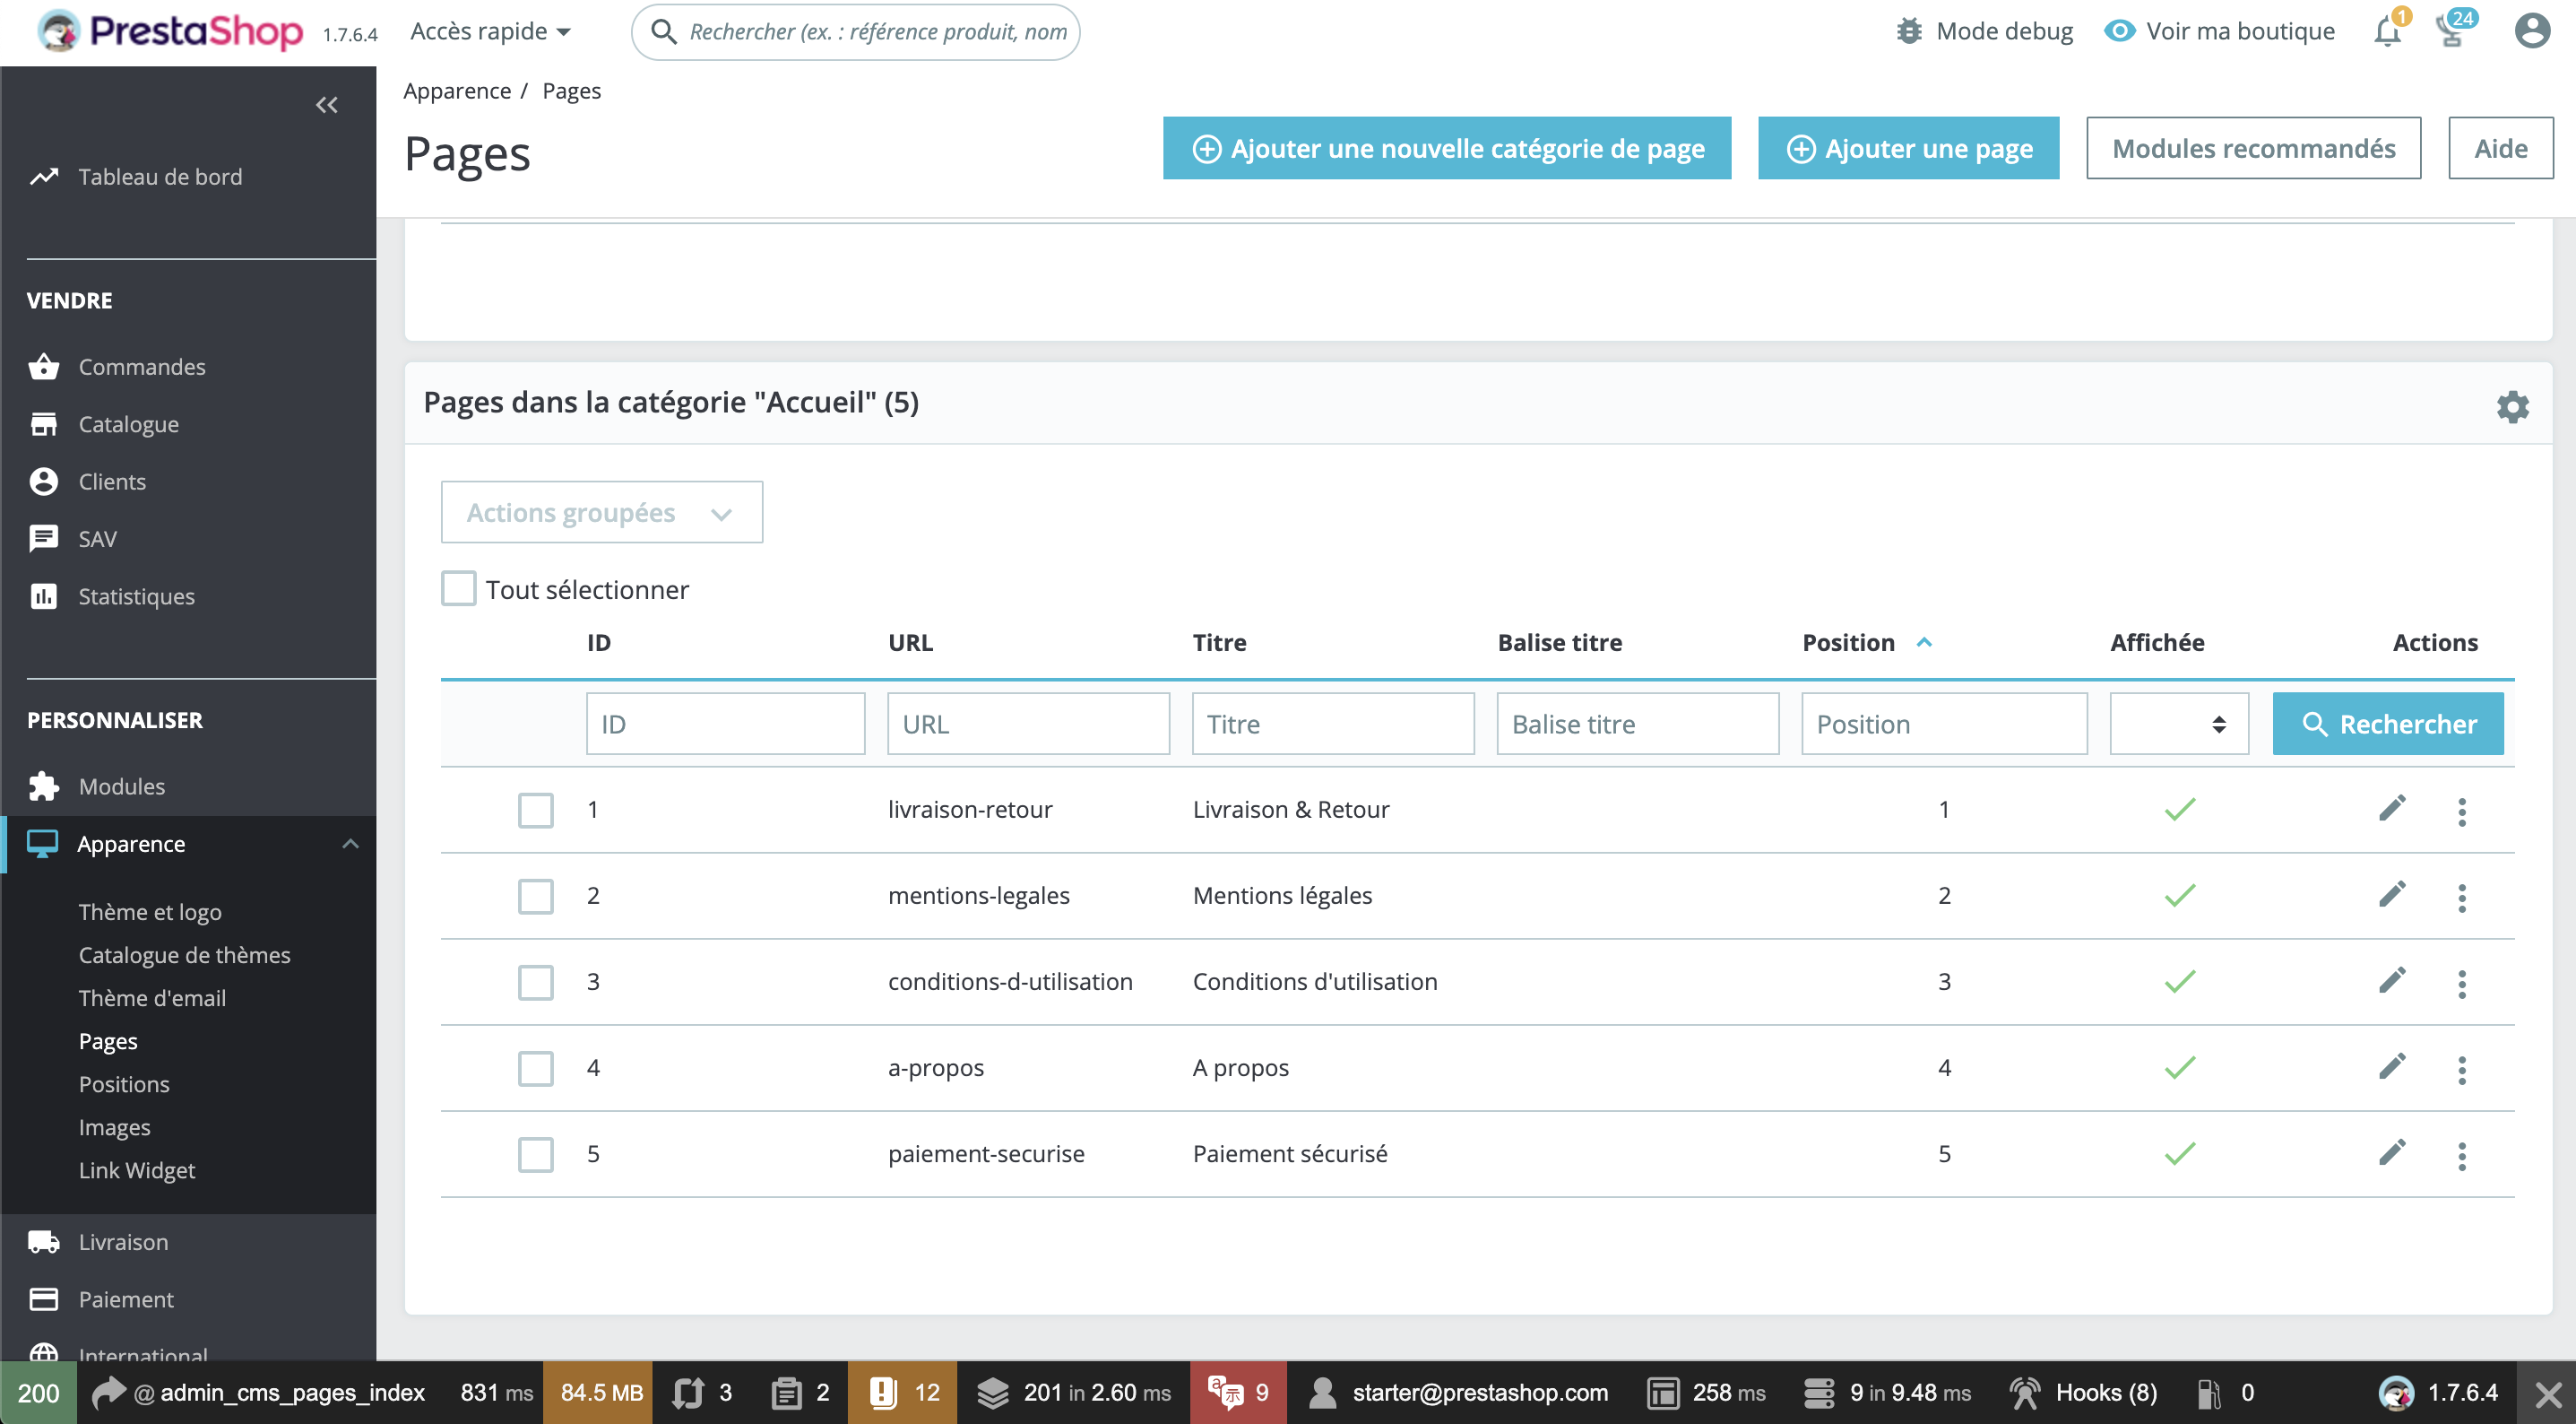Open Commandes menu
This screenshot has height=1424, width=2576.
coord(142,366)
